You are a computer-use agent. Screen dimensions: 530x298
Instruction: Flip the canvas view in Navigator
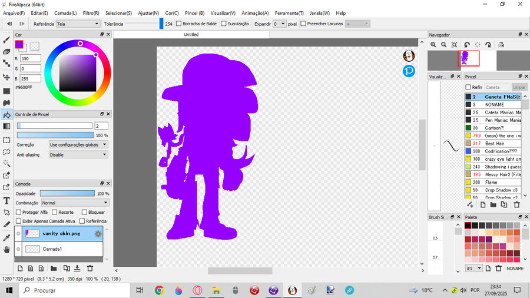(501, 45)
